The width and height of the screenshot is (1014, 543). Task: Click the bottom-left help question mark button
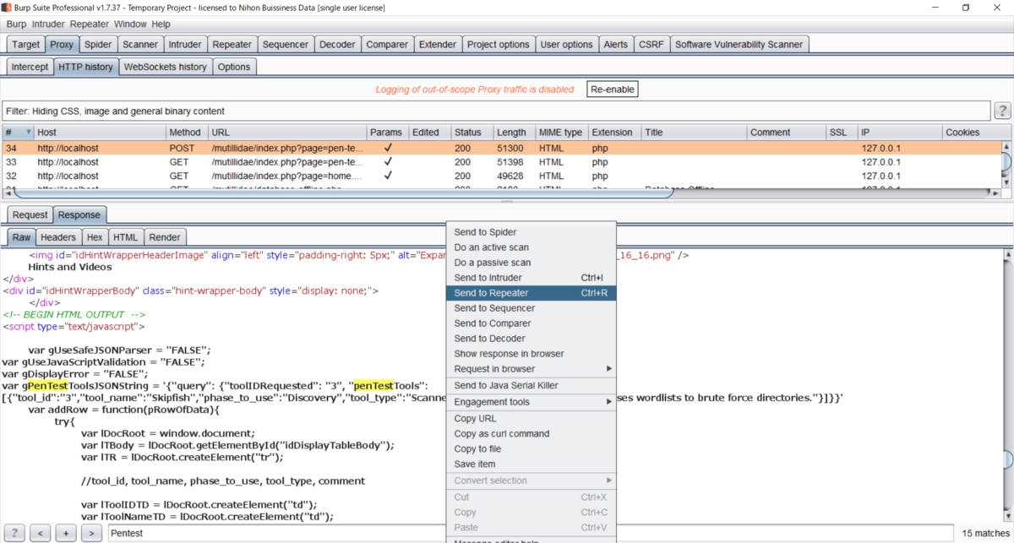pyautogui.click(x=14, y=533)
